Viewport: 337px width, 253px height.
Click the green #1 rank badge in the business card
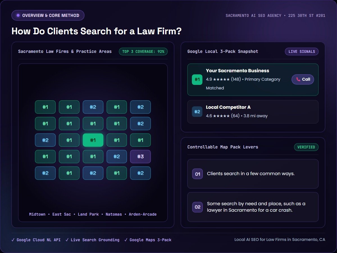point(197,80)
